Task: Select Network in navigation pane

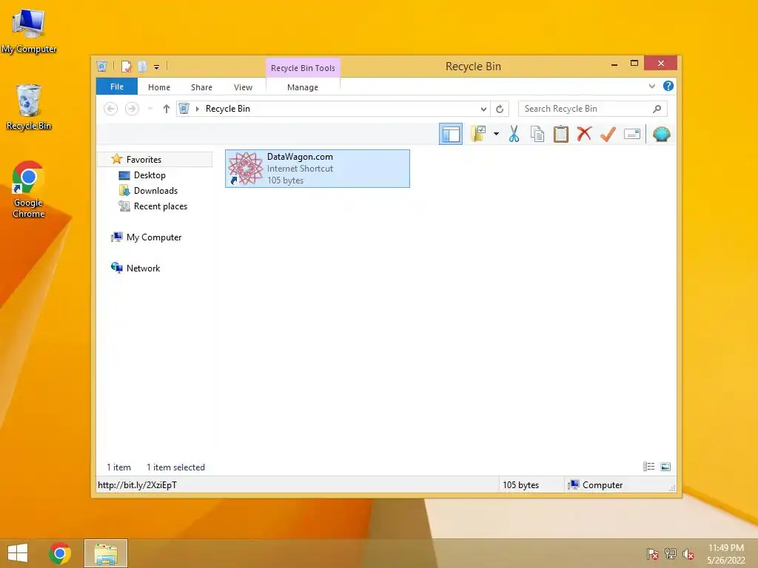Action: 143,268
